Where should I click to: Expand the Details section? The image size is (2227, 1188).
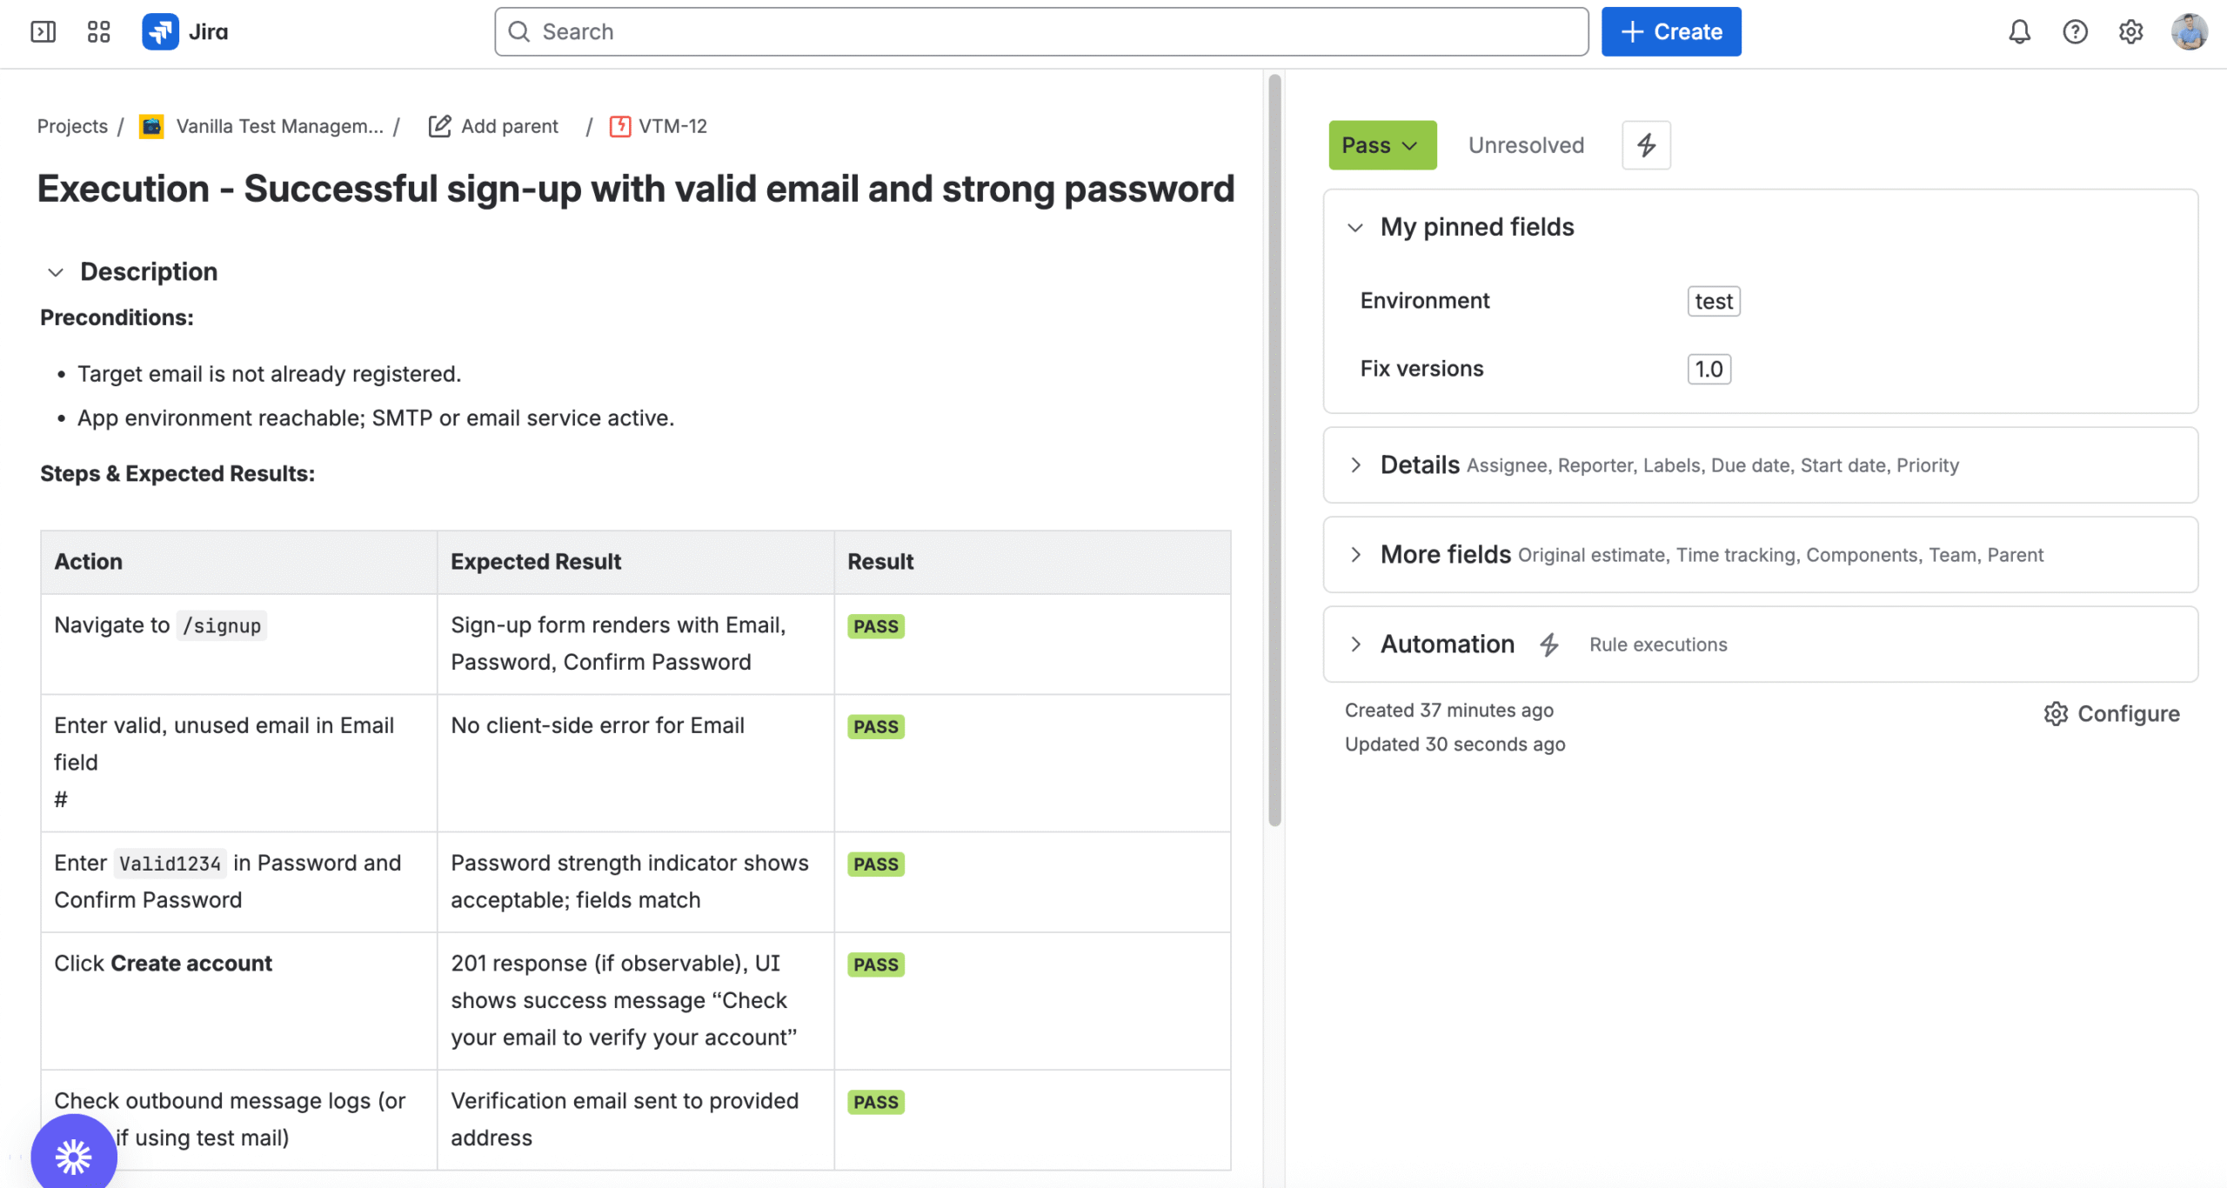pos(1355,465)
